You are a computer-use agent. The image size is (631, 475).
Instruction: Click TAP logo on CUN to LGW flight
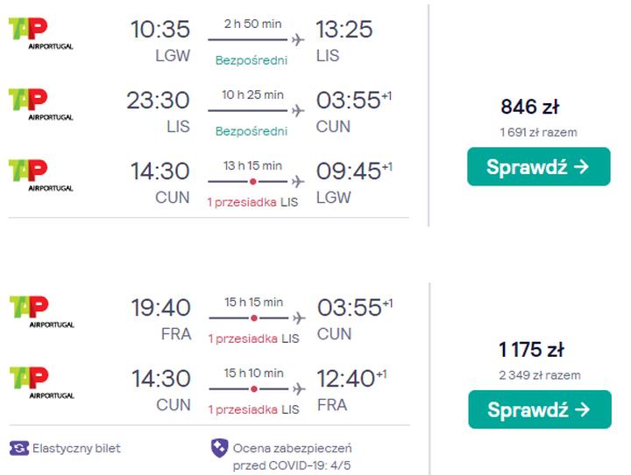40,175
